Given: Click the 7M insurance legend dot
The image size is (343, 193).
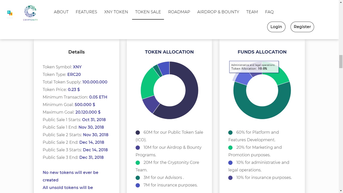Looking at the screenshot, I should (138, 185).
